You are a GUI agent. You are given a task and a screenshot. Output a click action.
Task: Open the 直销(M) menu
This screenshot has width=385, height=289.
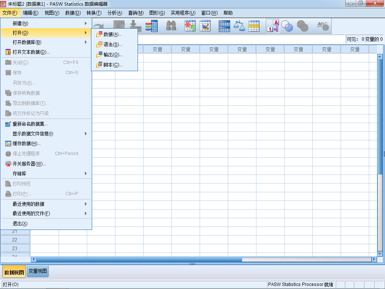point(136,13)
